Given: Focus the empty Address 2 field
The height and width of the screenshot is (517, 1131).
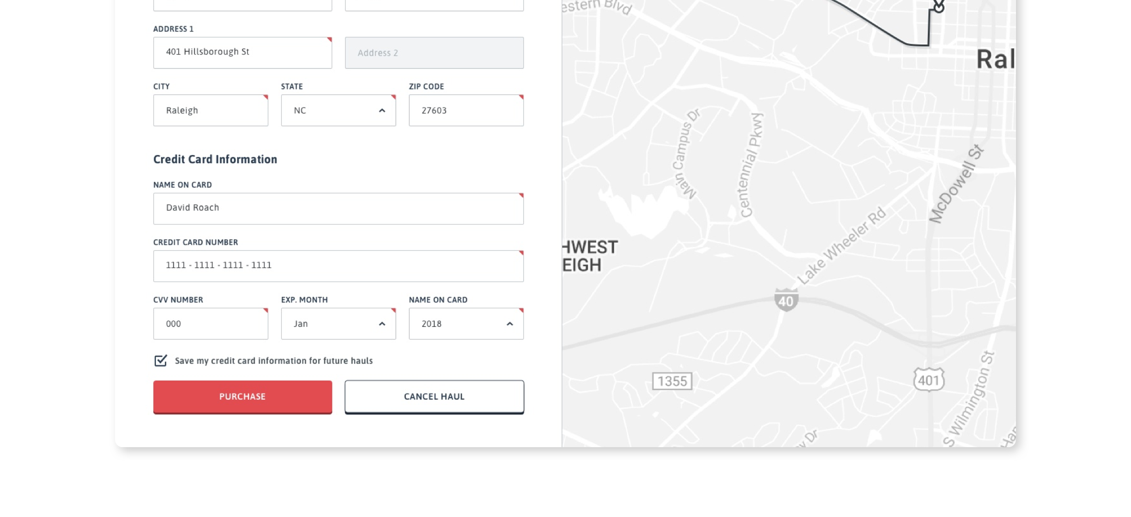Looking at the screenshot, I should pyautogui.click(x=434, y=53).
